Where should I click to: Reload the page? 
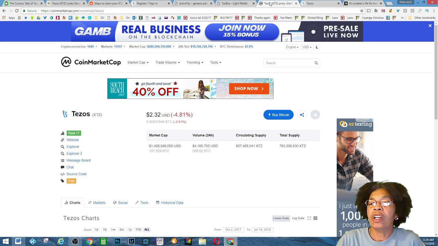pyautogui.click(x=17, y=11)
